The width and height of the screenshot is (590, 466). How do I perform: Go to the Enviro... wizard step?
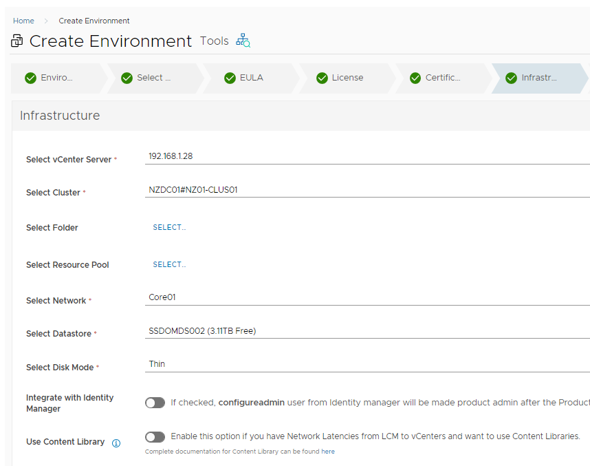pyautogui.click(x=58, y=78)
